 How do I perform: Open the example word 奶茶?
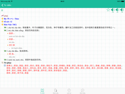pos(11,39)
